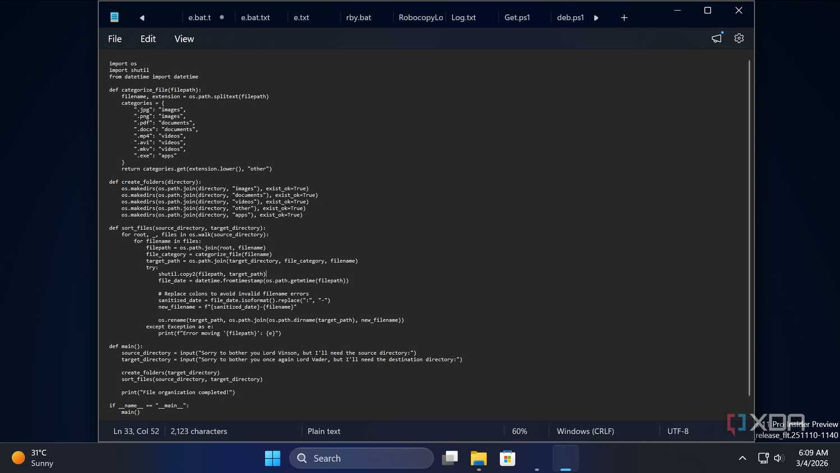Open the Windows Start menu
The height and width of the screenshot is (473, 840).
coord(273,458)
